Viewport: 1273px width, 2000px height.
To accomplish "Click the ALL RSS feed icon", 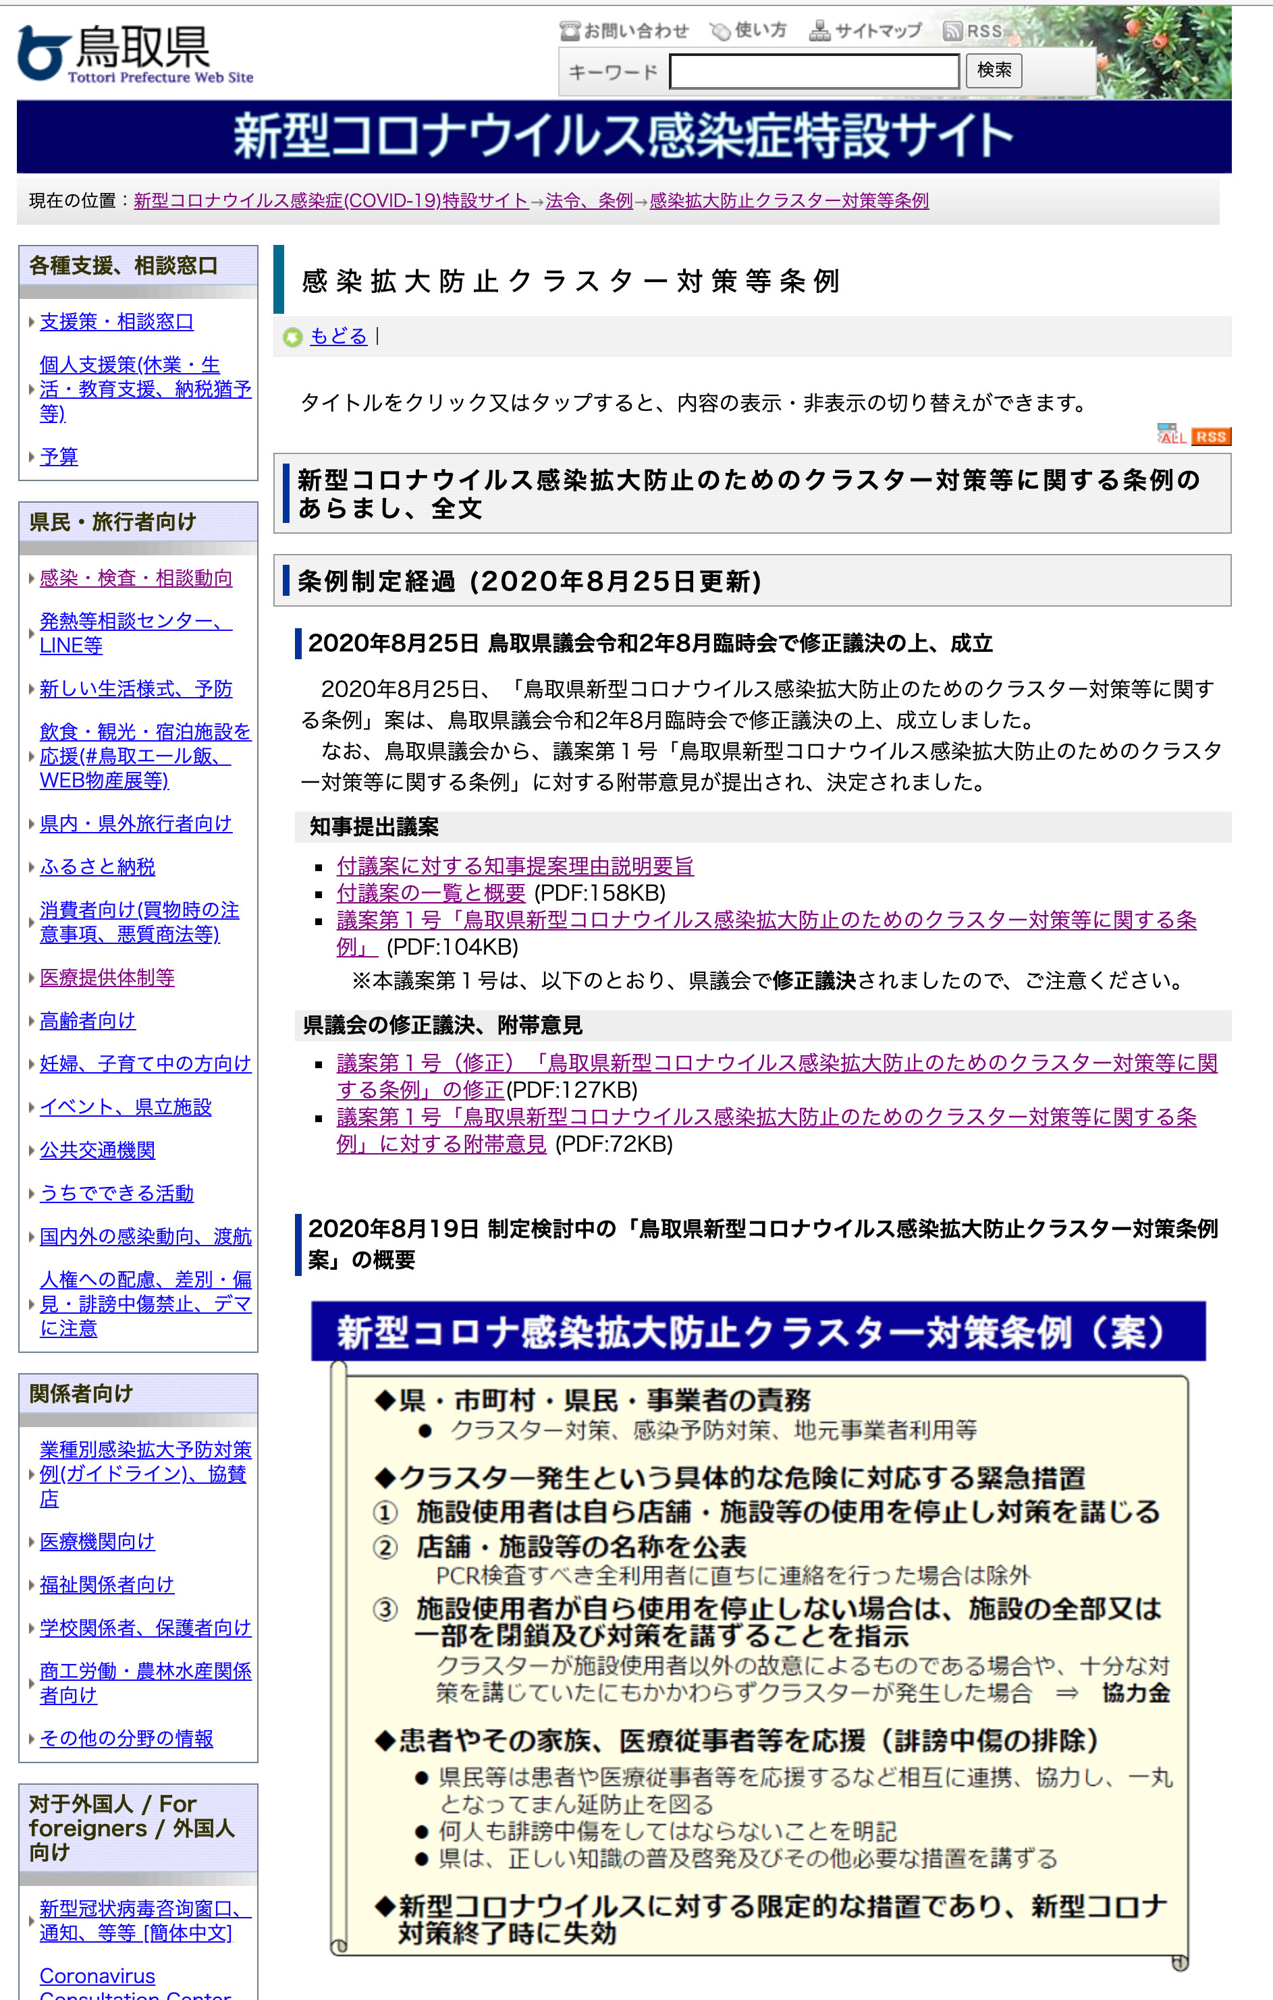I will (1171, 434).
